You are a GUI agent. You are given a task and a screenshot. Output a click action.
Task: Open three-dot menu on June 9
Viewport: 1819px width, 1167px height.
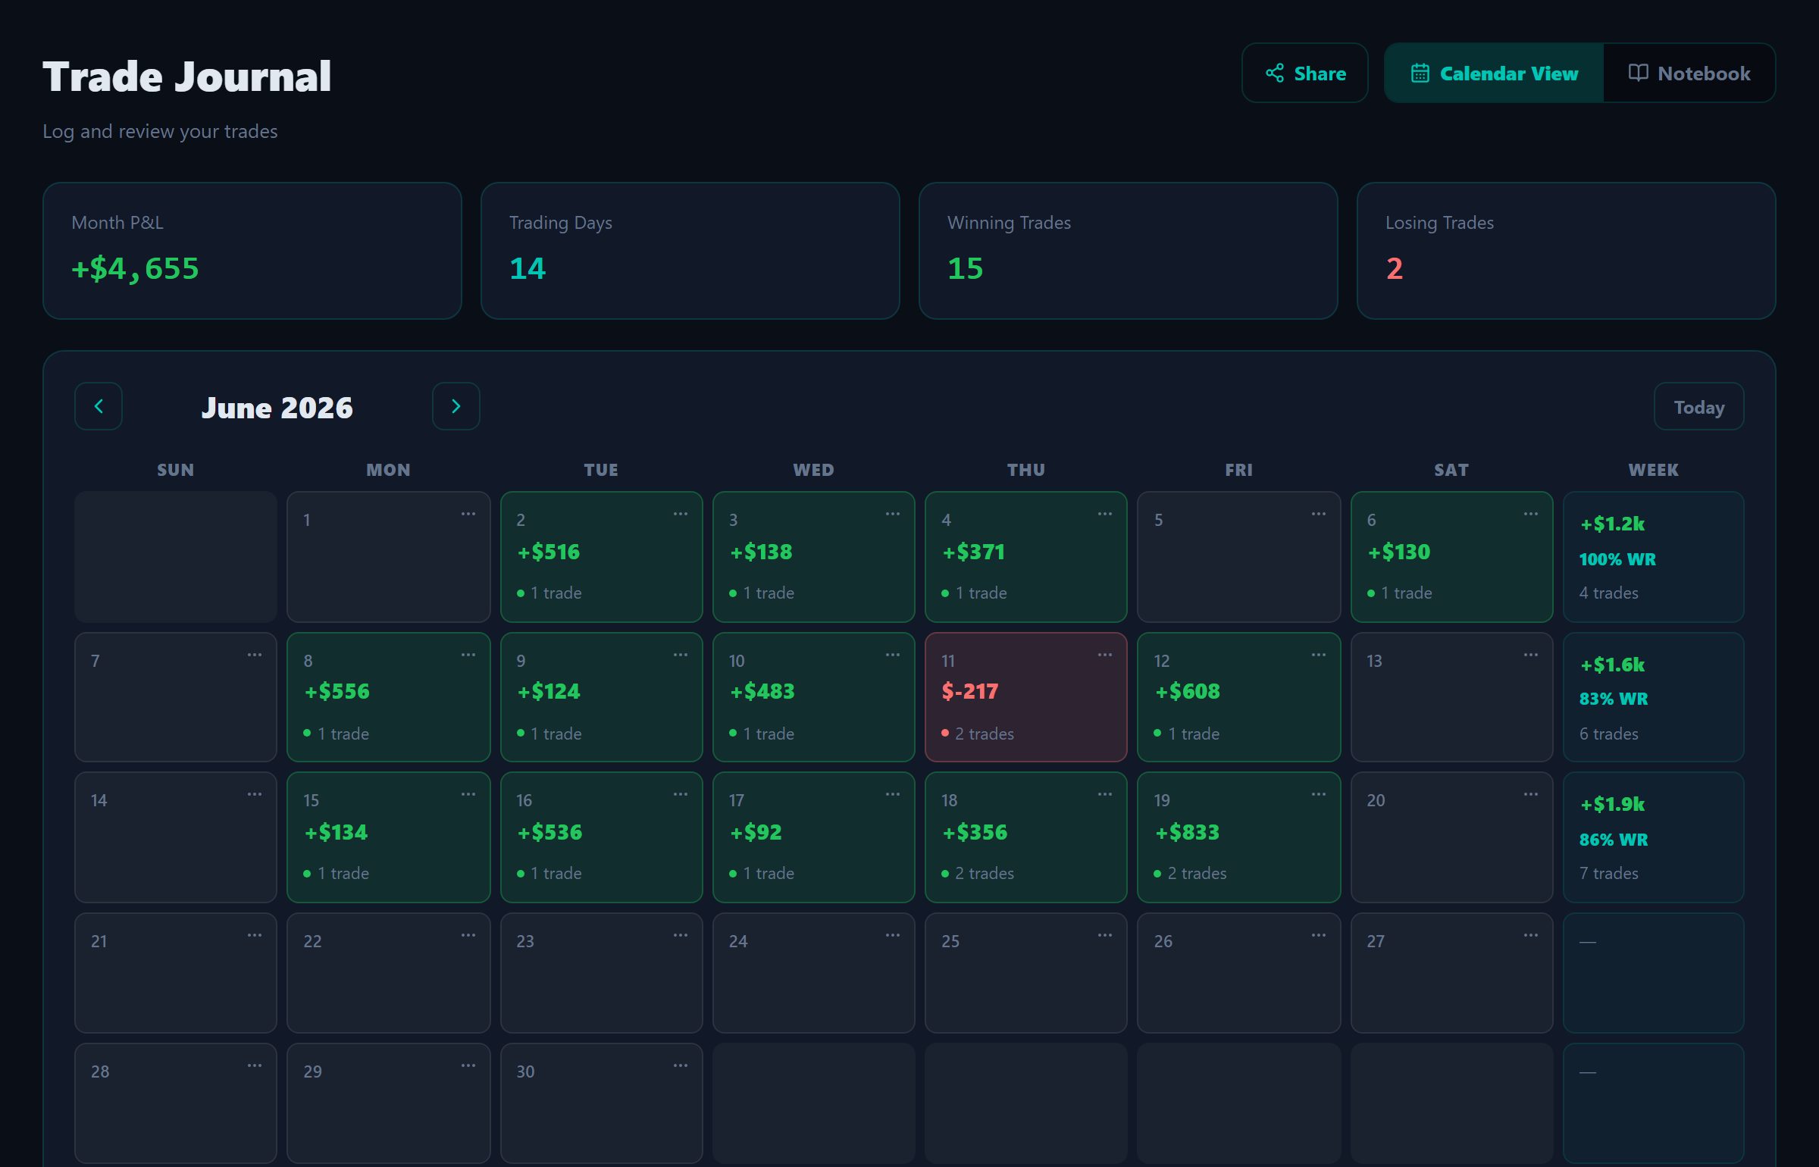(681, 655)
